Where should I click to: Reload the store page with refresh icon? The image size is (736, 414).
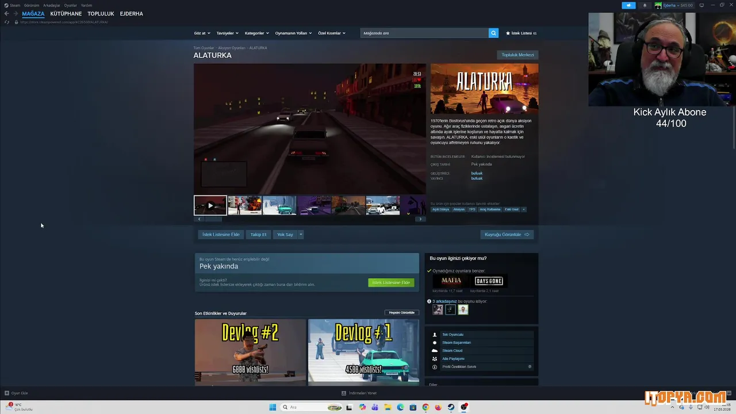click(x=7, y=22)
